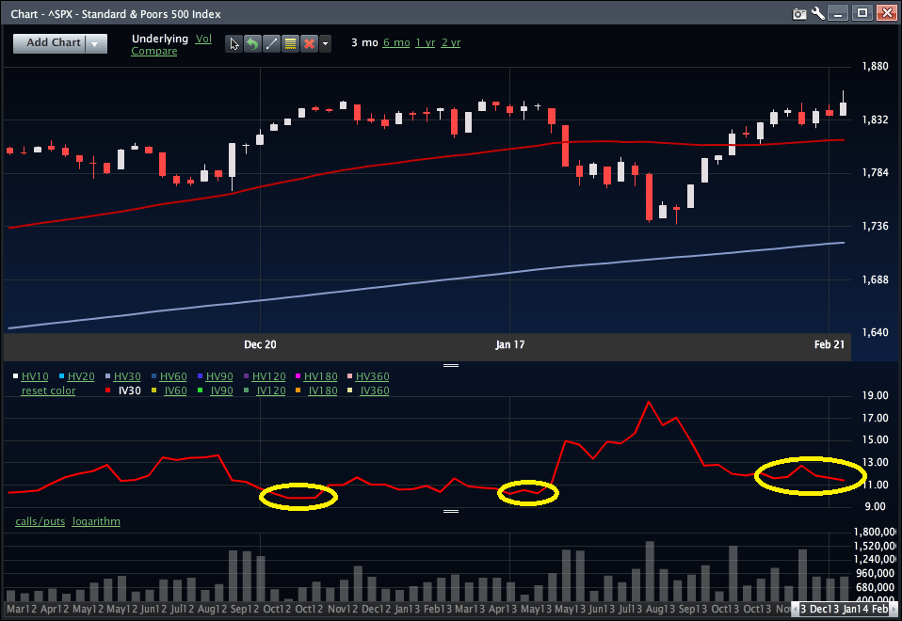The image size is (902, 621).
Task: Toggle the HV30 historical volatility series
Action: (127, 376)
